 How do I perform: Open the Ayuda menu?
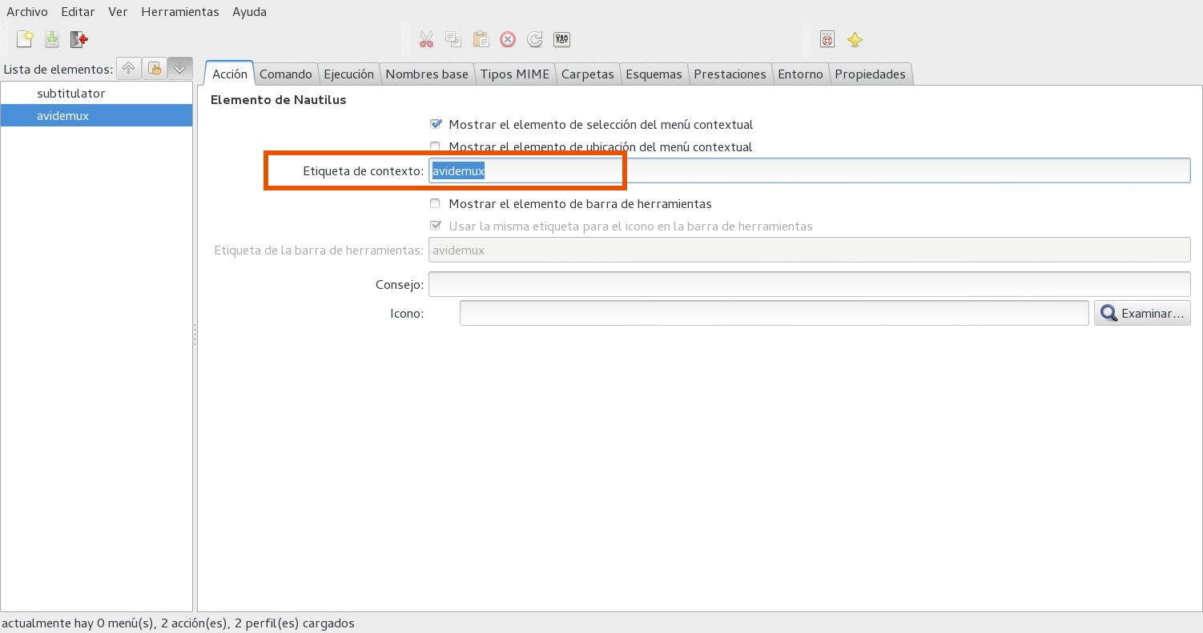click(249, 12)
